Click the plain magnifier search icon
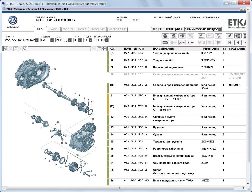The height and width of the screenshot is (192, 252). [25, 49]
